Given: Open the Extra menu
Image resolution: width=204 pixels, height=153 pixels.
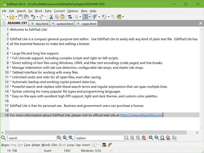Looking at the screenshot, I should 48,11.
